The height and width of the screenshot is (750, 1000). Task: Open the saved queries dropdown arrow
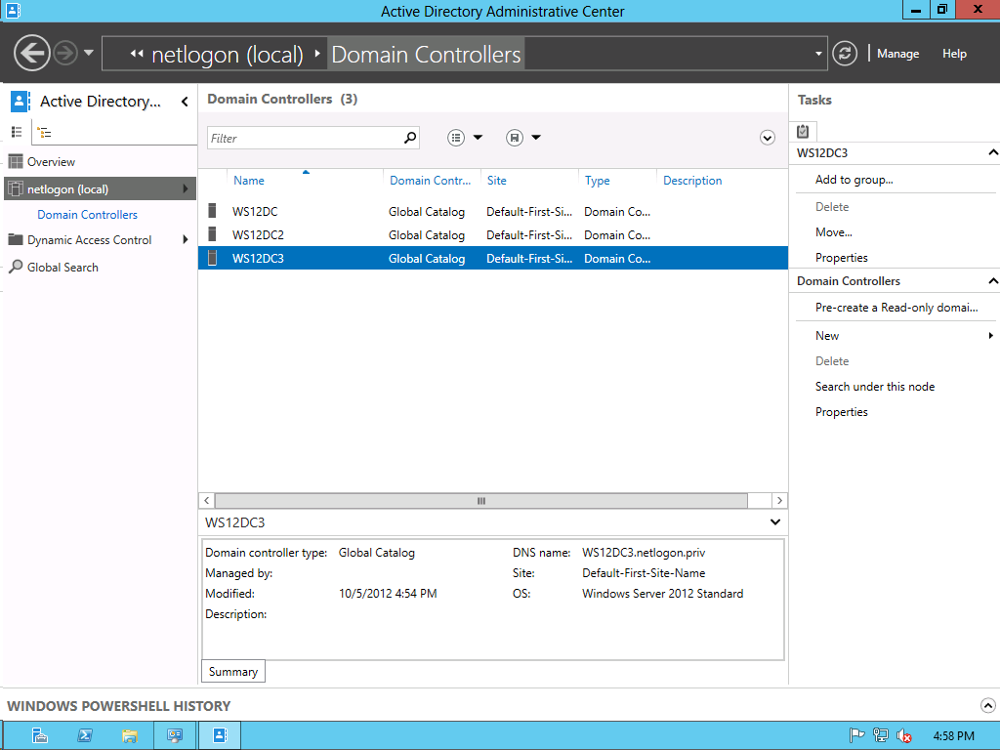point(536,138)
